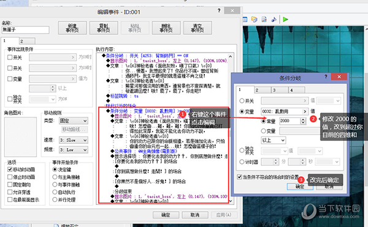Cancel the 编辑事件 dialog with 取消
Screen dimensions: 368x227
[x=195, y=215]
